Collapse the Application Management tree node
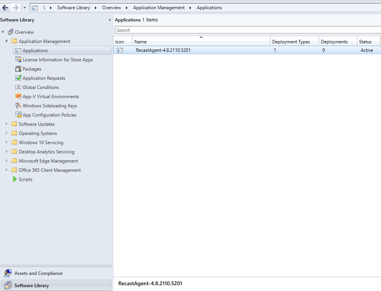This screenshot has height=291, width=381. (7, 41)
